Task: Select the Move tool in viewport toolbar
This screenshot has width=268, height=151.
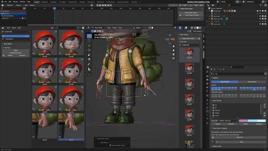Action: (89, 46)
